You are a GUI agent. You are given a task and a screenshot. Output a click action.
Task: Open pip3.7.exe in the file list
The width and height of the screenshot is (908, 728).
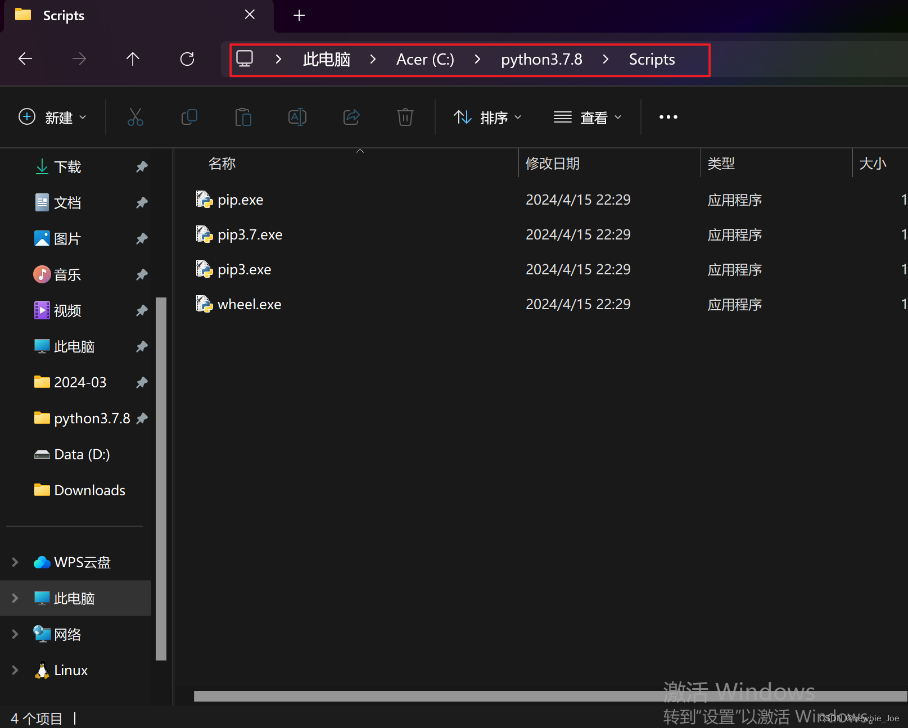pyautogui.click(x=250, y=234)
